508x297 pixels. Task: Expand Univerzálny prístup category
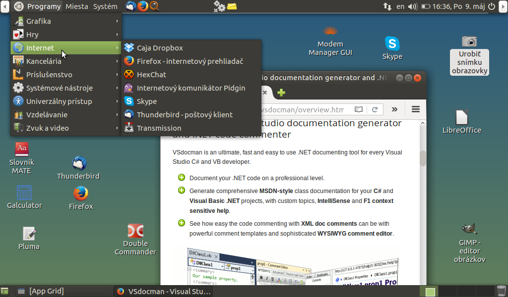(66, 101)
